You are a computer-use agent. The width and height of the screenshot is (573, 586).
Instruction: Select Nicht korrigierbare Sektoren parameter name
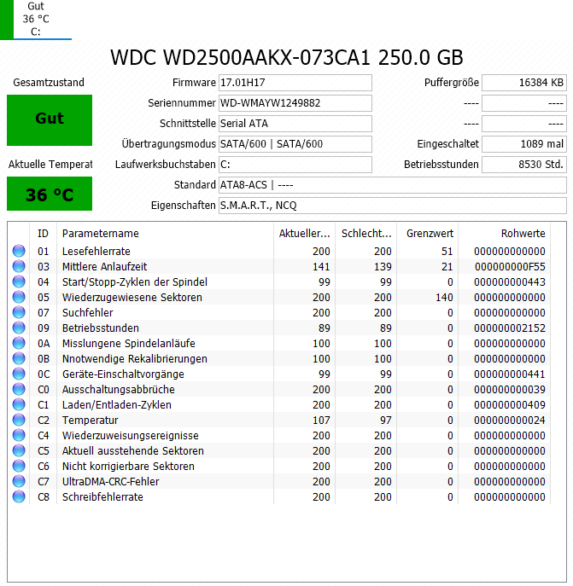(x=128, y=466)
